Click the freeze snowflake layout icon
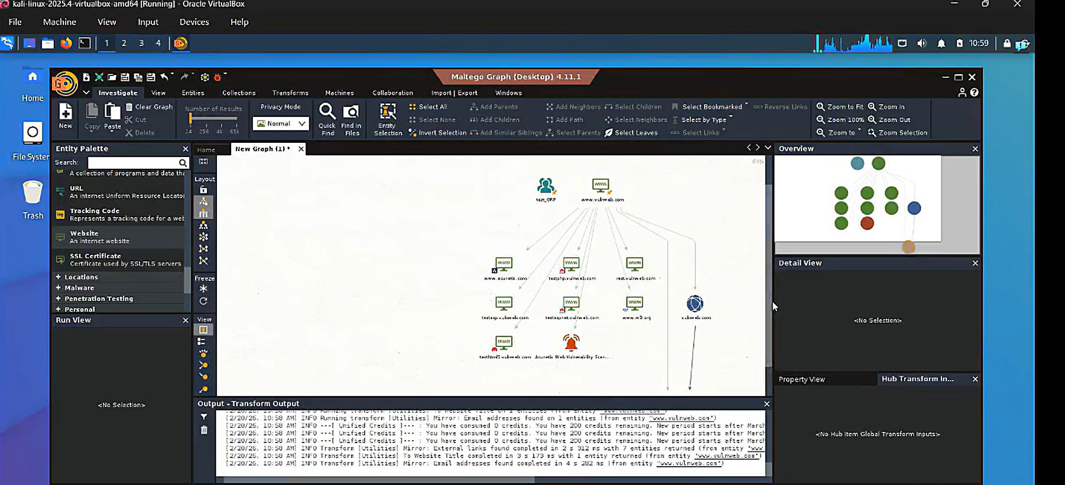The height and width of the screenshot is (485, 1065). [203, 289]
